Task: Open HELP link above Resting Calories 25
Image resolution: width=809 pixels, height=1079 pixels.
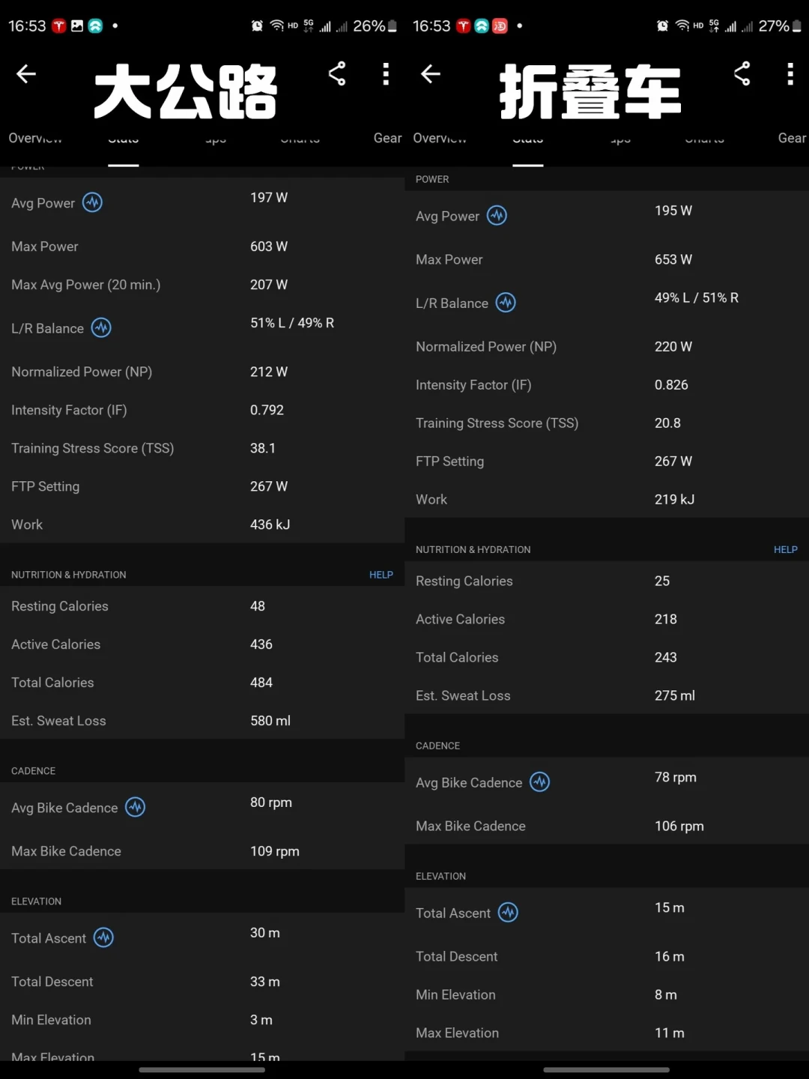Action: [785, 549]
